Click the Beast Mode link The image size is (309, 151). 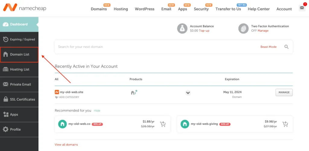click(x=268, y=47)
